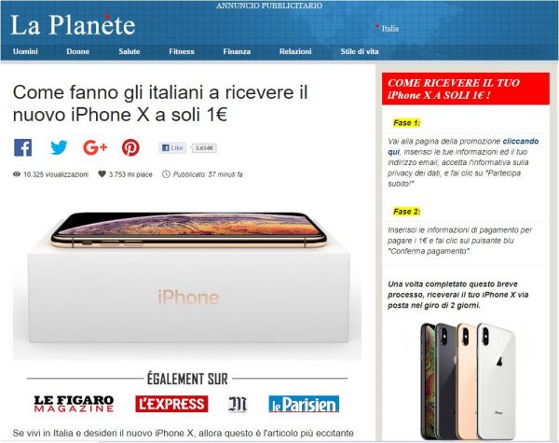Click the L'Express red logo

tap(171, 404)
